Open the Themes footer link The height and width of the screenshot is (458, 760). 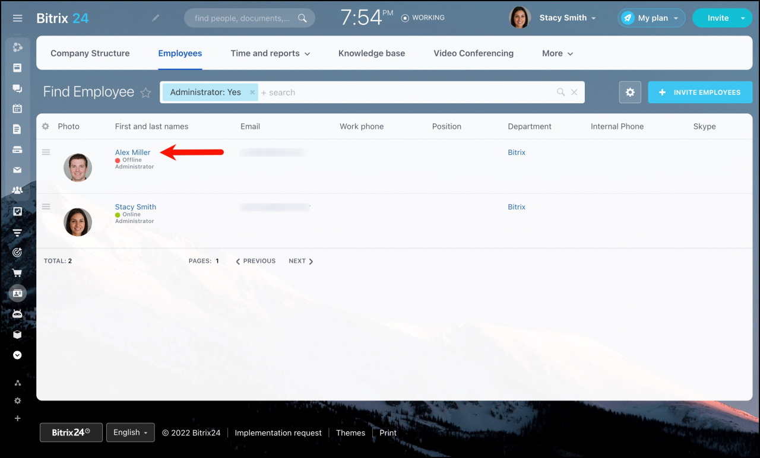pyautogui.click(x=351, y=432)
